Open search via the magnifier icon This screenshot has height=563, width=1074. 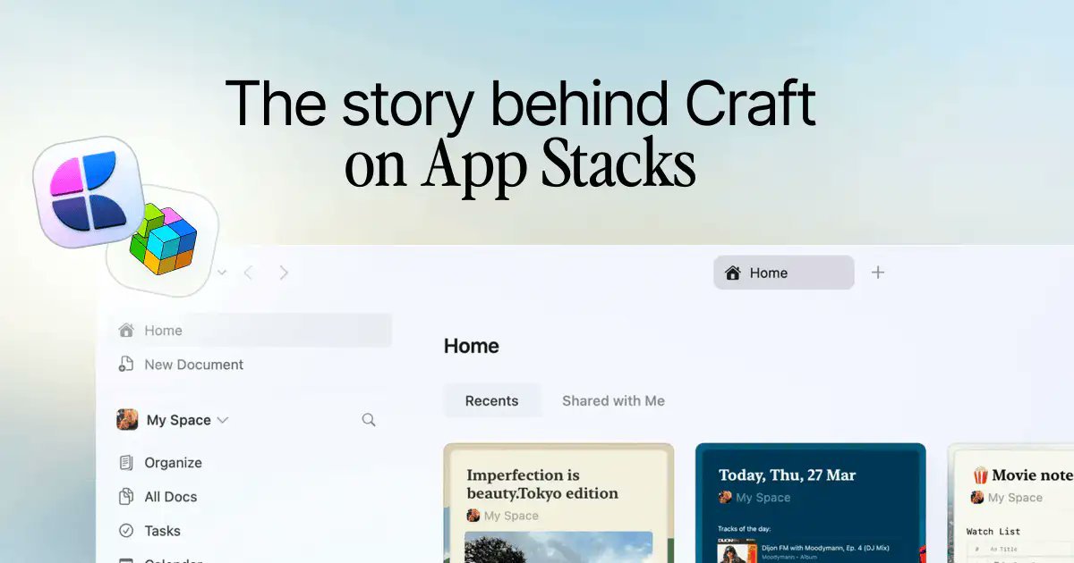click(x=369, y=420)
